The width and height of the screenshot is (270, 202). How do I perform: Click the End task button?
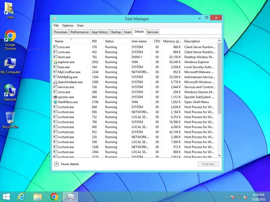click(208, 164)
